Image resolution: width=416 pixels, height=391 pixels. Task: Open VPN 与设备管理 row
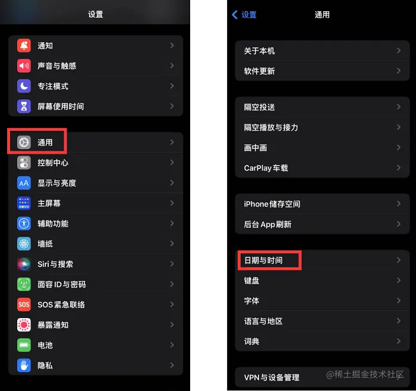click(x=322, y=377)
